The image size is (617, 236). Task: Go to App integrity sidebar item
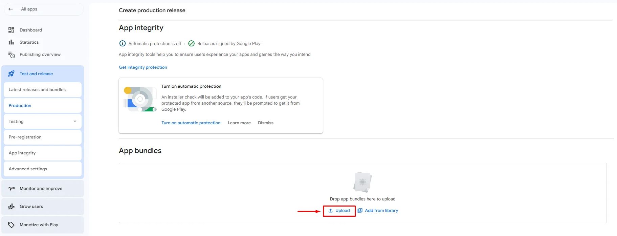point(22,153)
